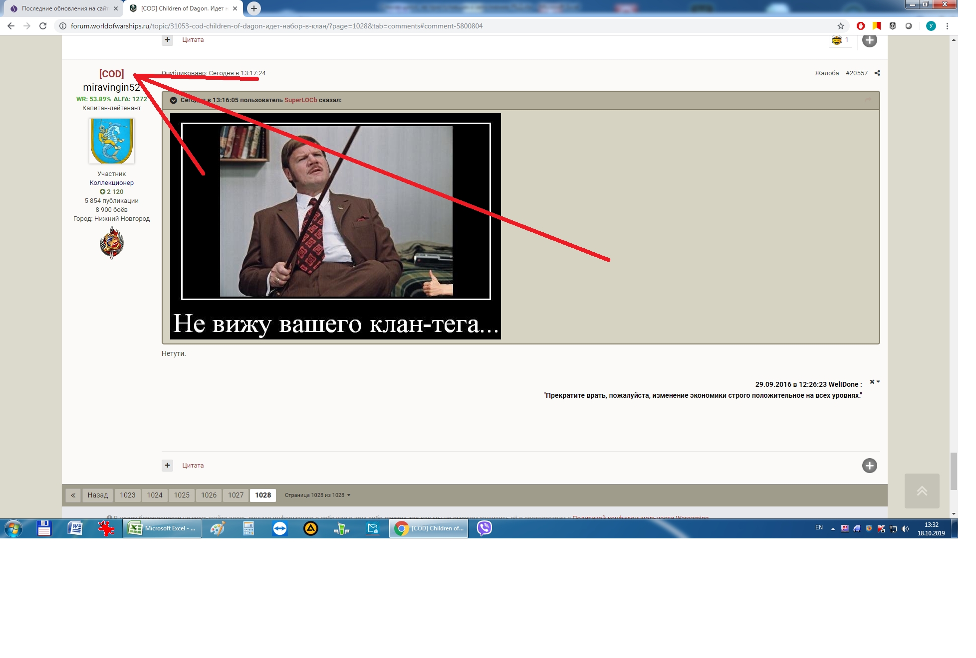Screen dimensions: 976x658
Task: Click the round plus reaction button below the post
Action: [869, 466]
